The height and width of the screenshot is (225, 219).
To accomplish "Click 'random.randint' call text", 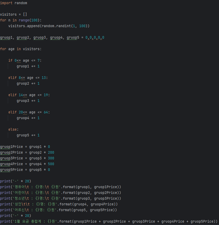I will click(x=56, y=26).
